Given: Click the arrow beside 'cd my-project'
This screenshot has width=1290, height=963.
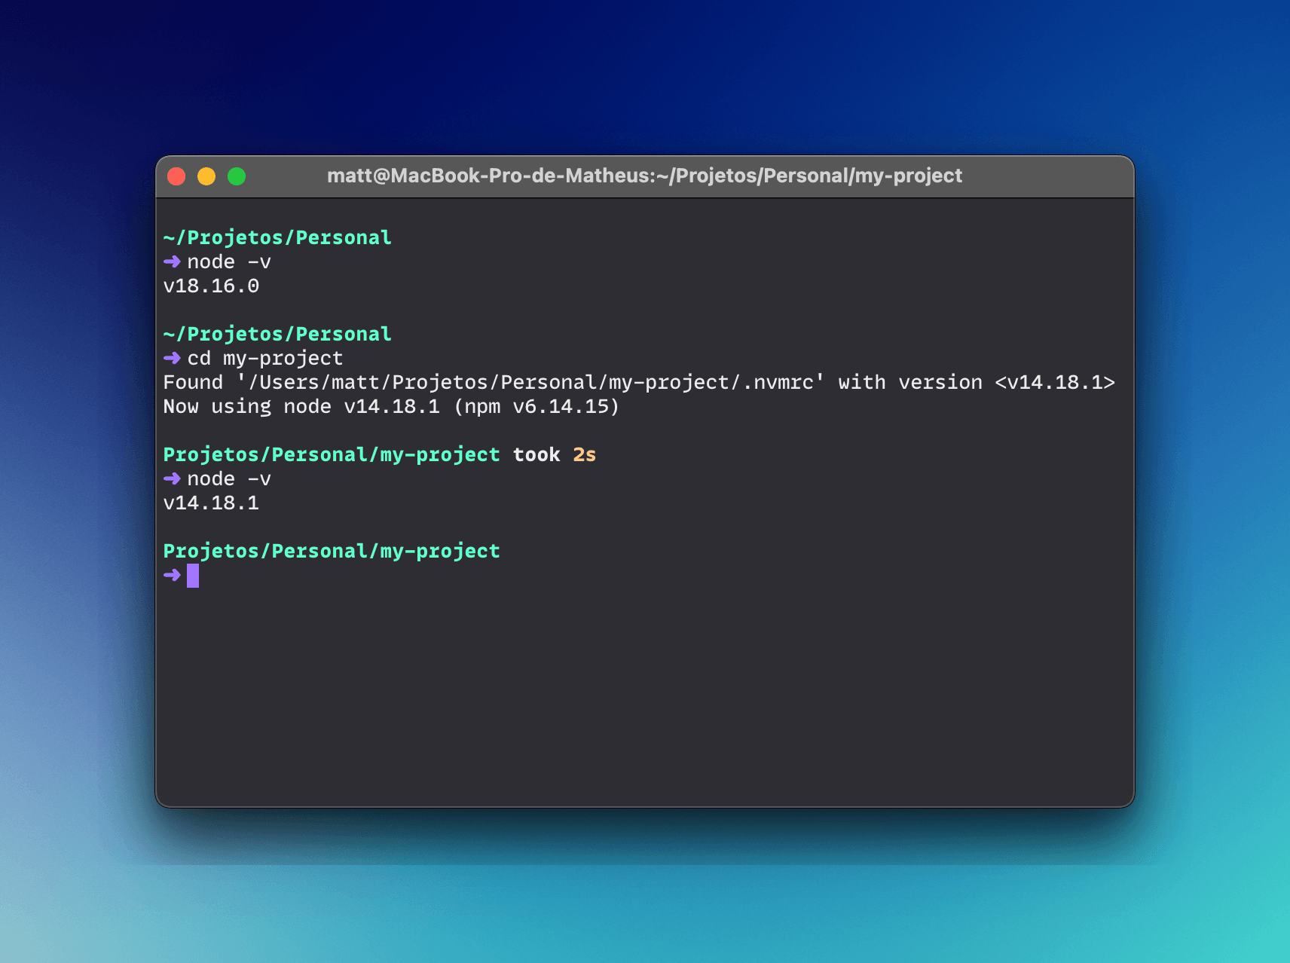Looking at the screenshot, I should point(172,359).
